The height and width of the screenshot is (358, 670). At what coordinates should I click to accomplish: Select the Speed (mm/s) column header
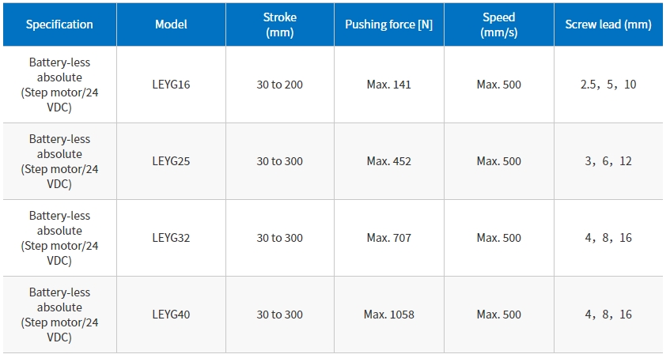498,24
